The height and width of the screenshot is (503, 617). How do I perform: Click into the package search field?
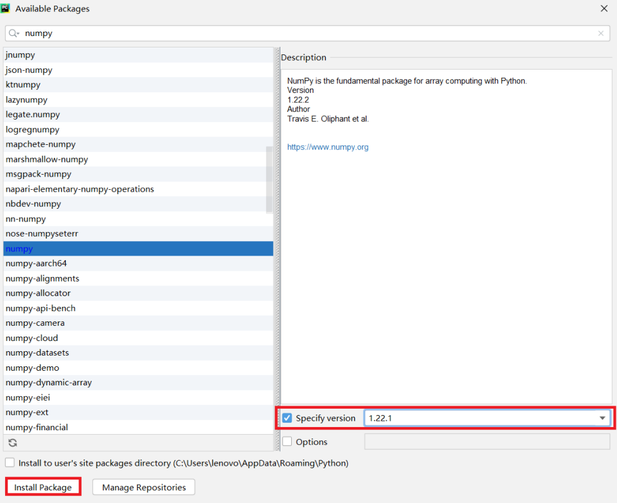click(x=308, y=34)
